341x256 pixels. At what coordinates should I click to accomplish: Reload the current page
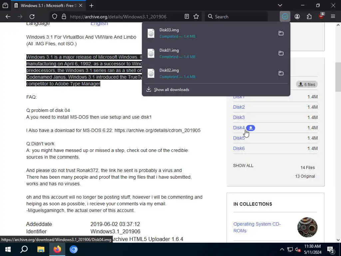[x=32, y=17]
